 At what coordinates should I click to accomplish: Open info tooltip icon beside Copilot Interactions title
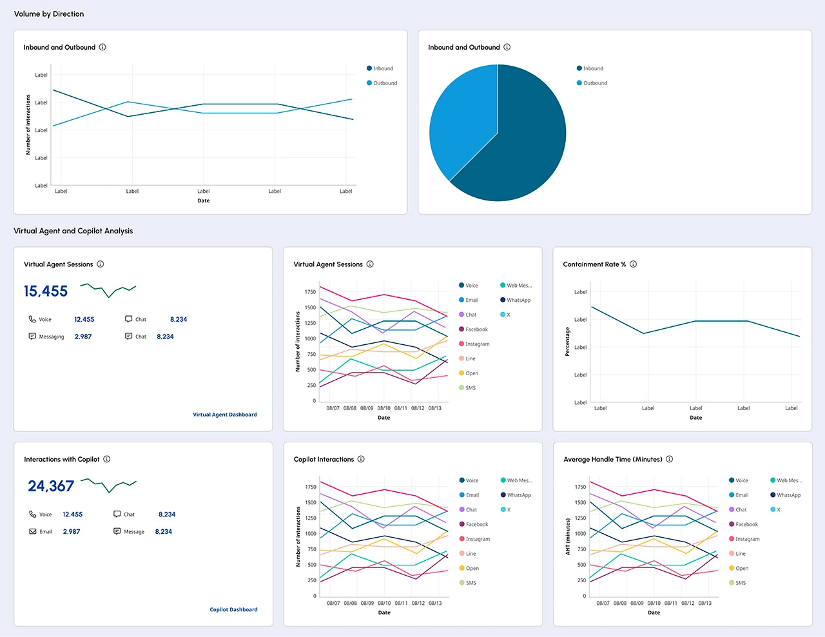pyautogui.click(x=361, y=460)
